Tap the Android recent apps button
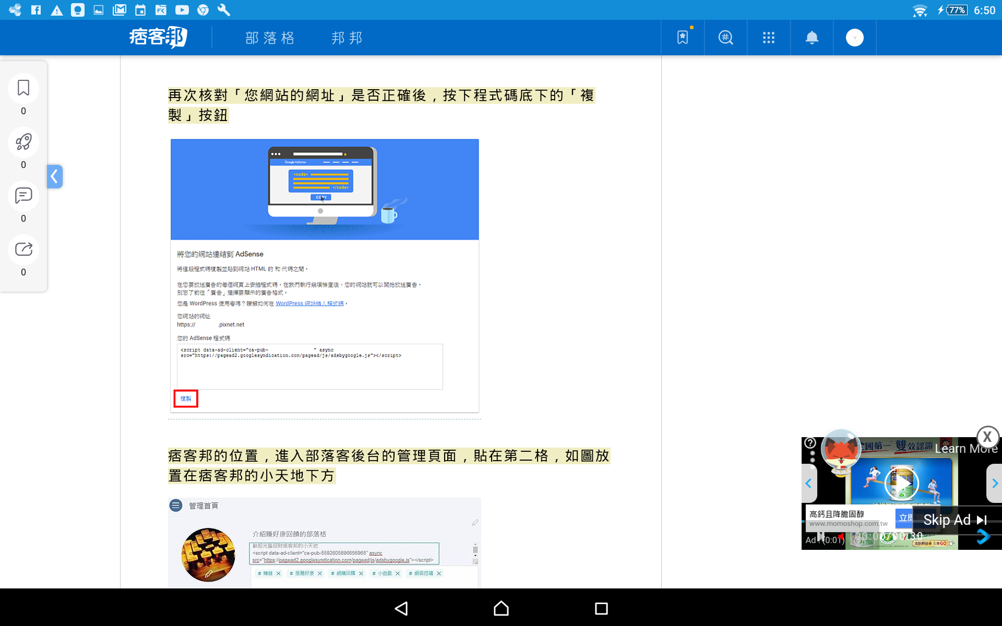 [x=601, y=608]
